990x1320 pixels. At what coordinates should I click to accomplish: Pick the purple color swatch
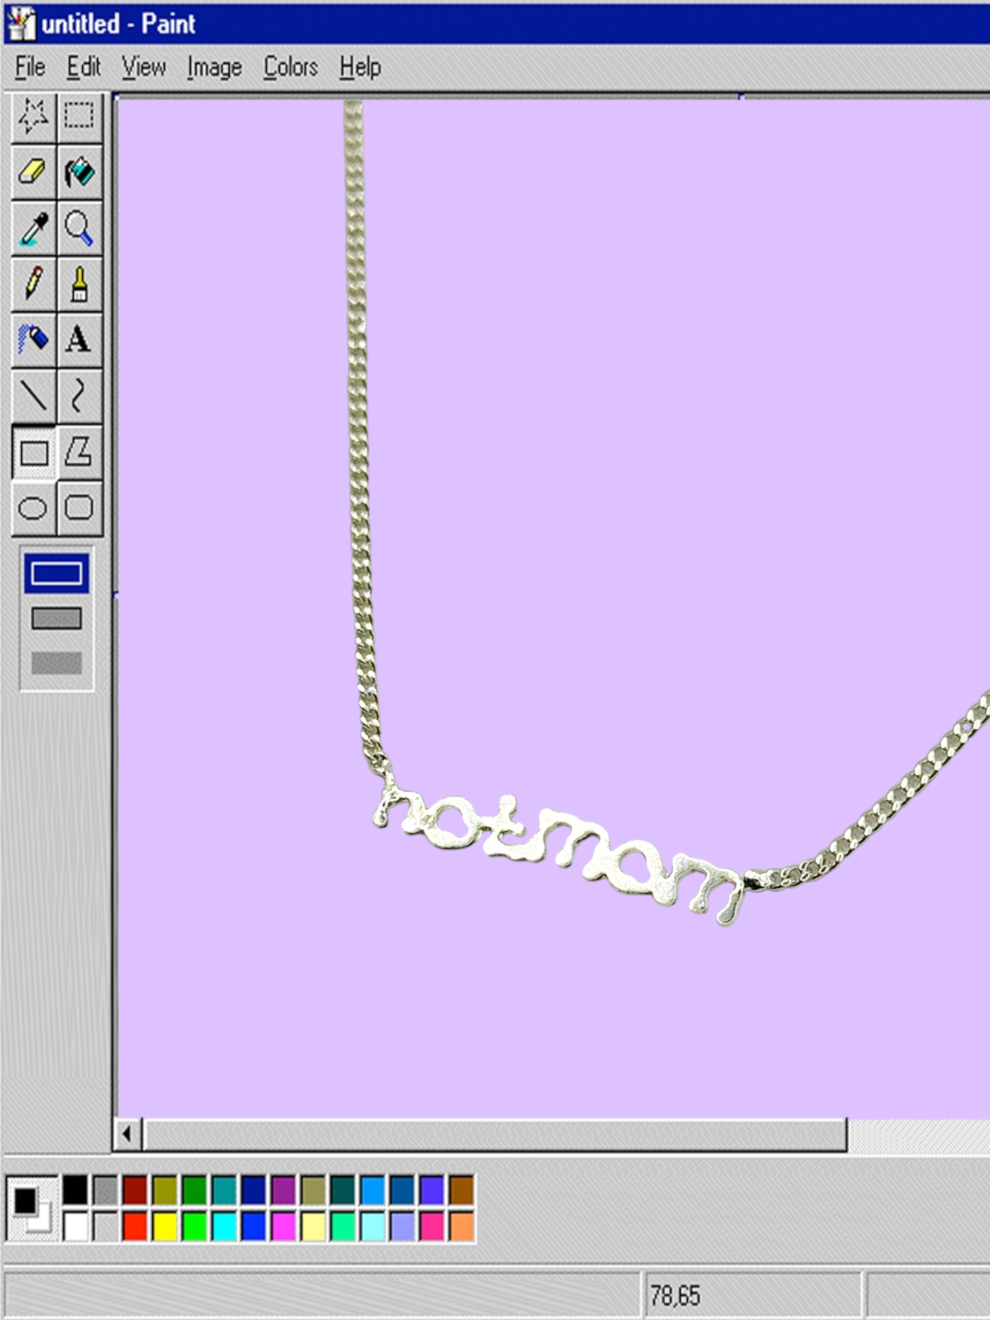[x=284, y=1190]
